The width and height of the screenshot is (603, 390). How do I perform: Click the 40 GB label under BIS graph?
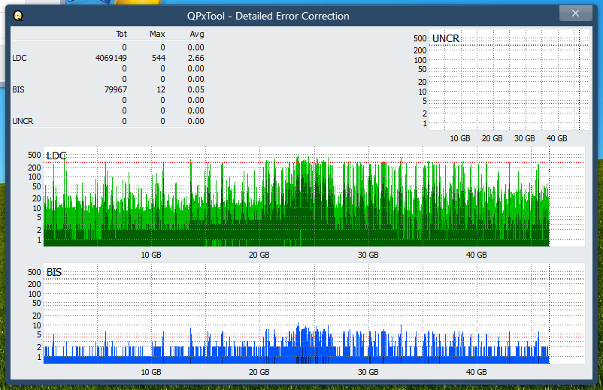476,372
